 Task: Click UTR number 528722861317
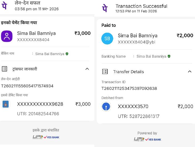(x=139, y=116)
